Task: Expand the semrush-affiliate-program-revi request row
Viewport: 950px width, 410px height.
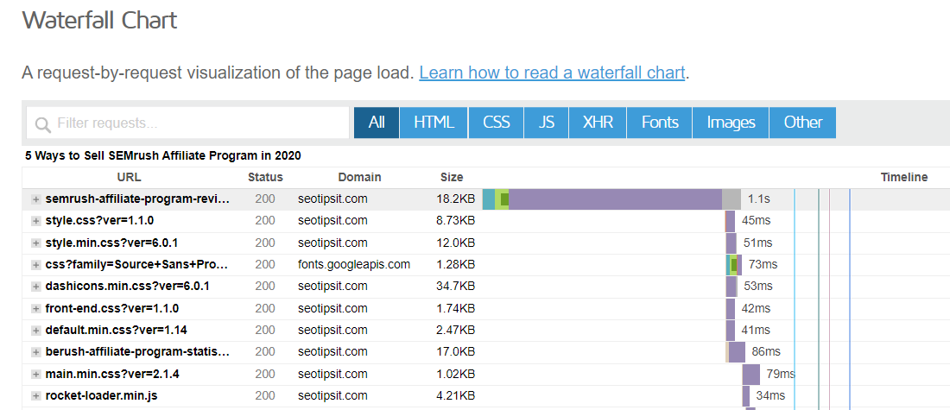Action: [36, 199]
